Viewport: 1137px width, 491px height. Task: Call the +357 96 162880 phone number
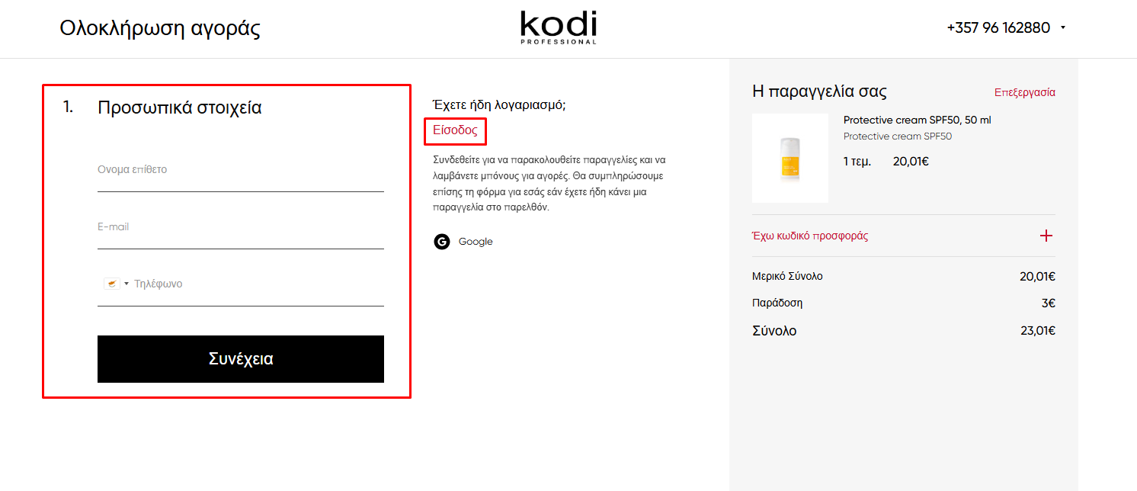998,27
